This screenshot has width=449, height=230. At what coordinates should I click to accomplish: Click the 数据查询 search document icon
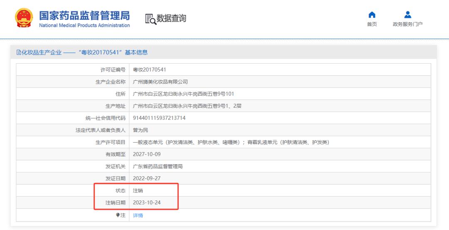point(150,19)
